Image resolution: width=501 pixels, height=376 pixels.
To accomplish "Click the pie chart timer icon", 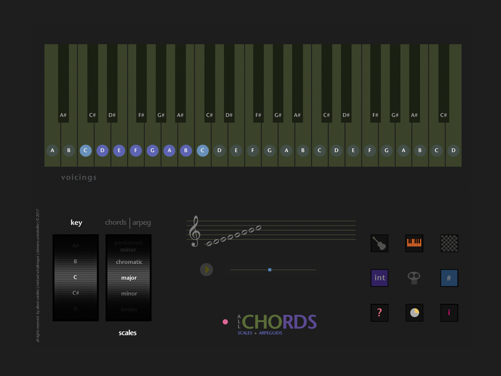I will click(414, 313).
